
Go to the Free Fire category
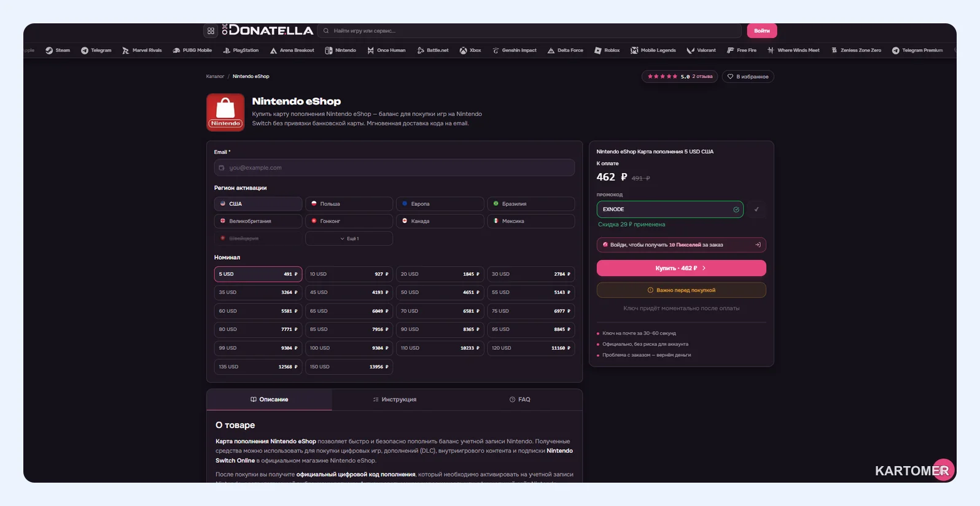(x=742, y=50)
